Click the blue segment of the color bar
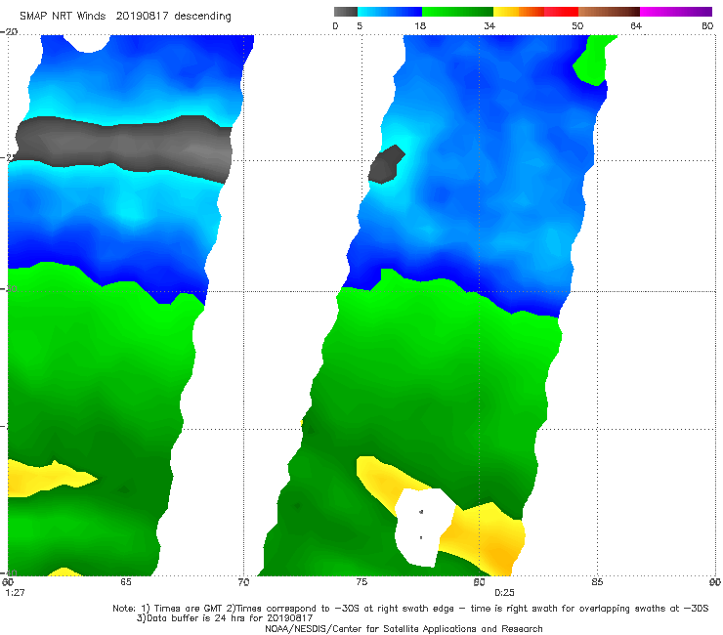Image resolution: width=723 pixels, height=635 pixels. pos(390,12)
